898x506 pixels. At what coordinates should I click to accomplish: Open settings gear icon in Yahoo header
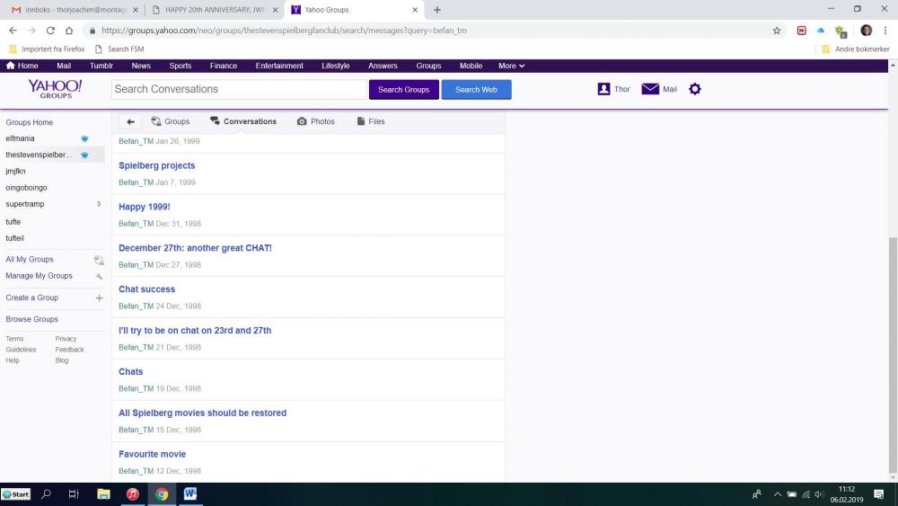click(695, 89)
